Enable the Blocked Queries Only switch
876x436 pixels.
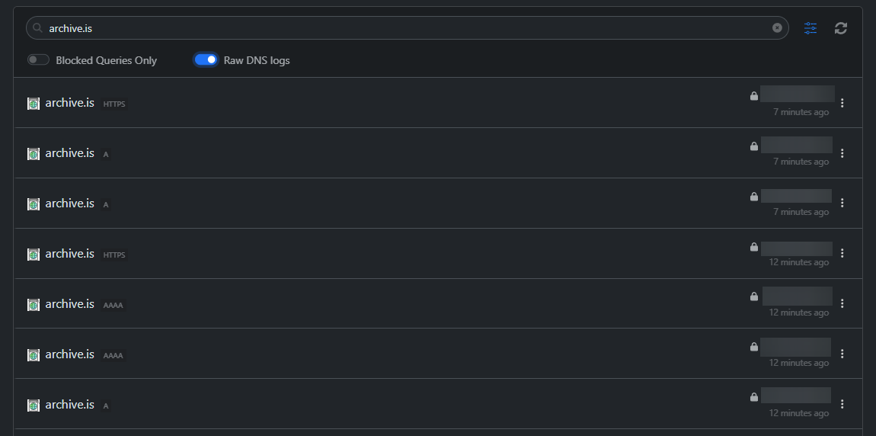click(x=39, y=59)
